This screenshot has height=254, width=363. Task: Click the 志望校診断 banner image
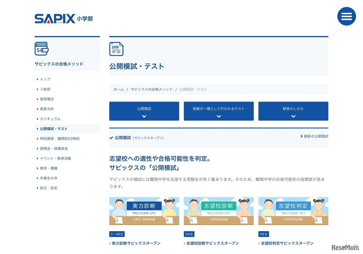coord(219,211)
